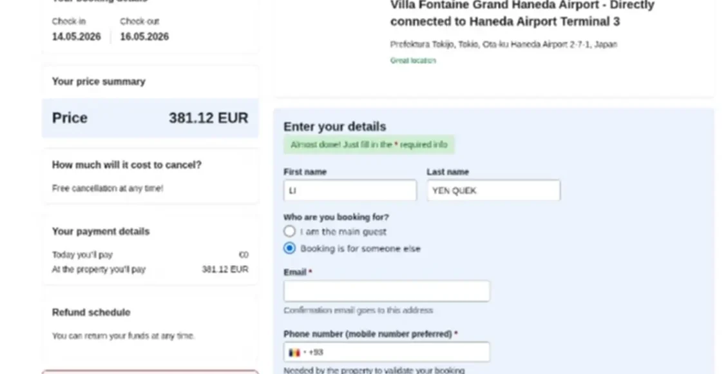Select 'I am the main guest' option

click(289, 231)
